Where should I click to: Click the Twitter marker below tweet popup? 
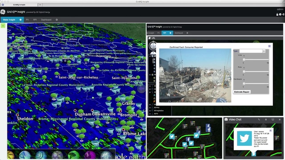click(x=254, y=154)
